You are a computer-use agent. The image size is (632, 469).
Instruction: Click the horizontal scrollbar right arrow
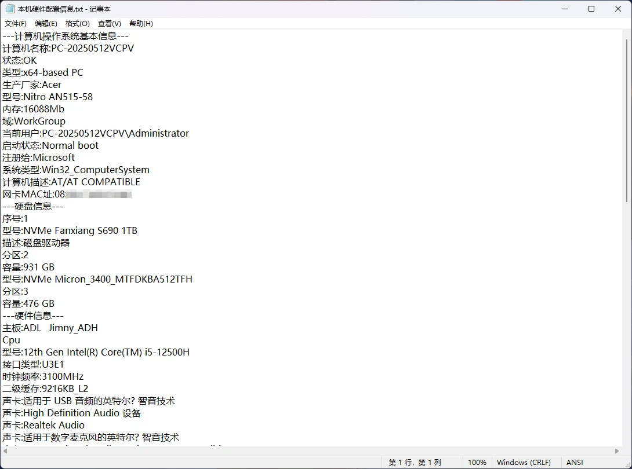(x=617, y=451)
